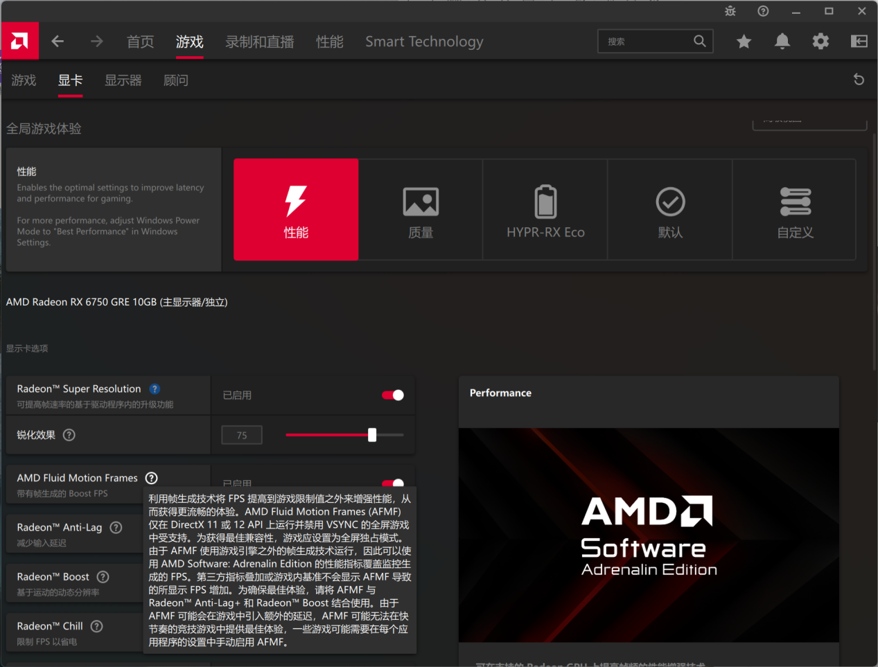Open the 显示器 sub-tab
Screen dimensions: 878x667
tap(123, 80)
